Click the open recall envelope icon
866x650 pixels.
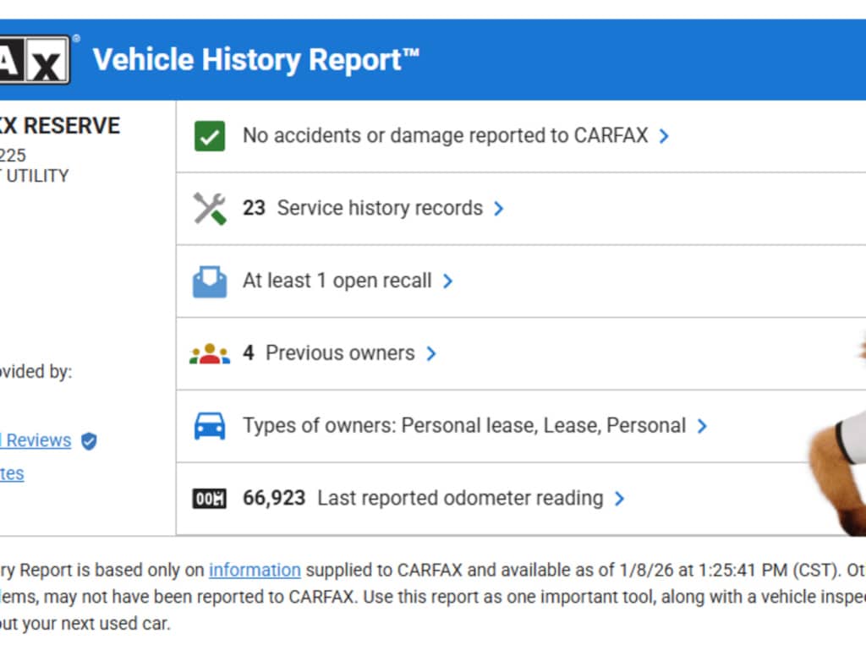click(210, 281)
